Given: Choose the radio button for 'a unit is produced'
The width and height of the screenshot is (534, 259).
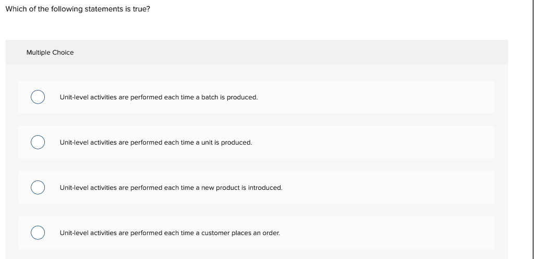Looking at the screenshot, I should tap(38, 143).
